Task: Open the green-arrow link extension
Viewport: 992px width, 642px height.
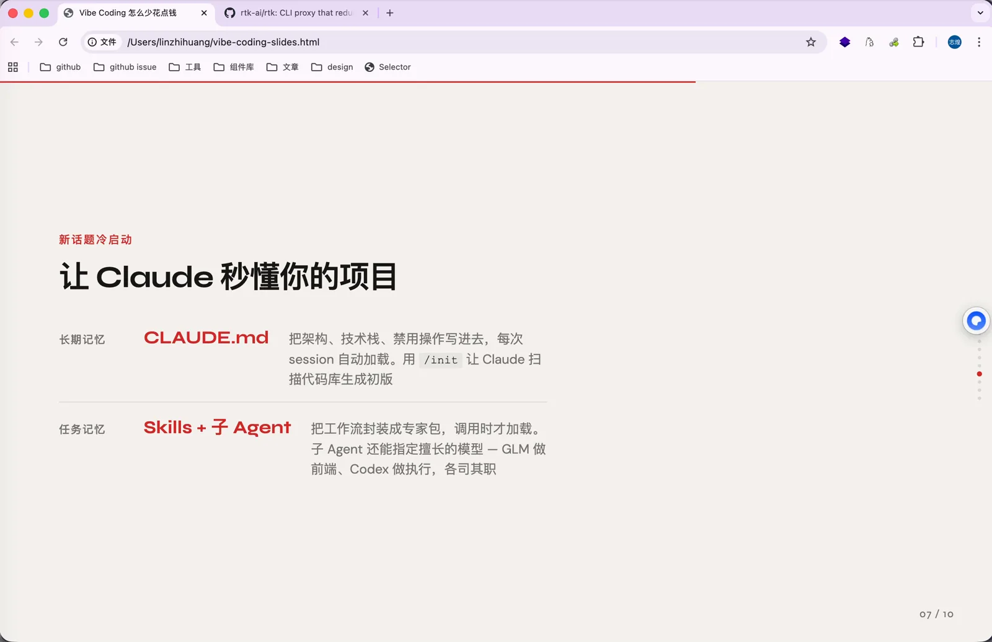Action: coord(894,42)
